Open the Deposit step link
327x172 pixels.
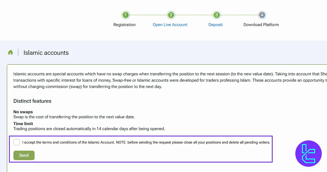point(216,25)
